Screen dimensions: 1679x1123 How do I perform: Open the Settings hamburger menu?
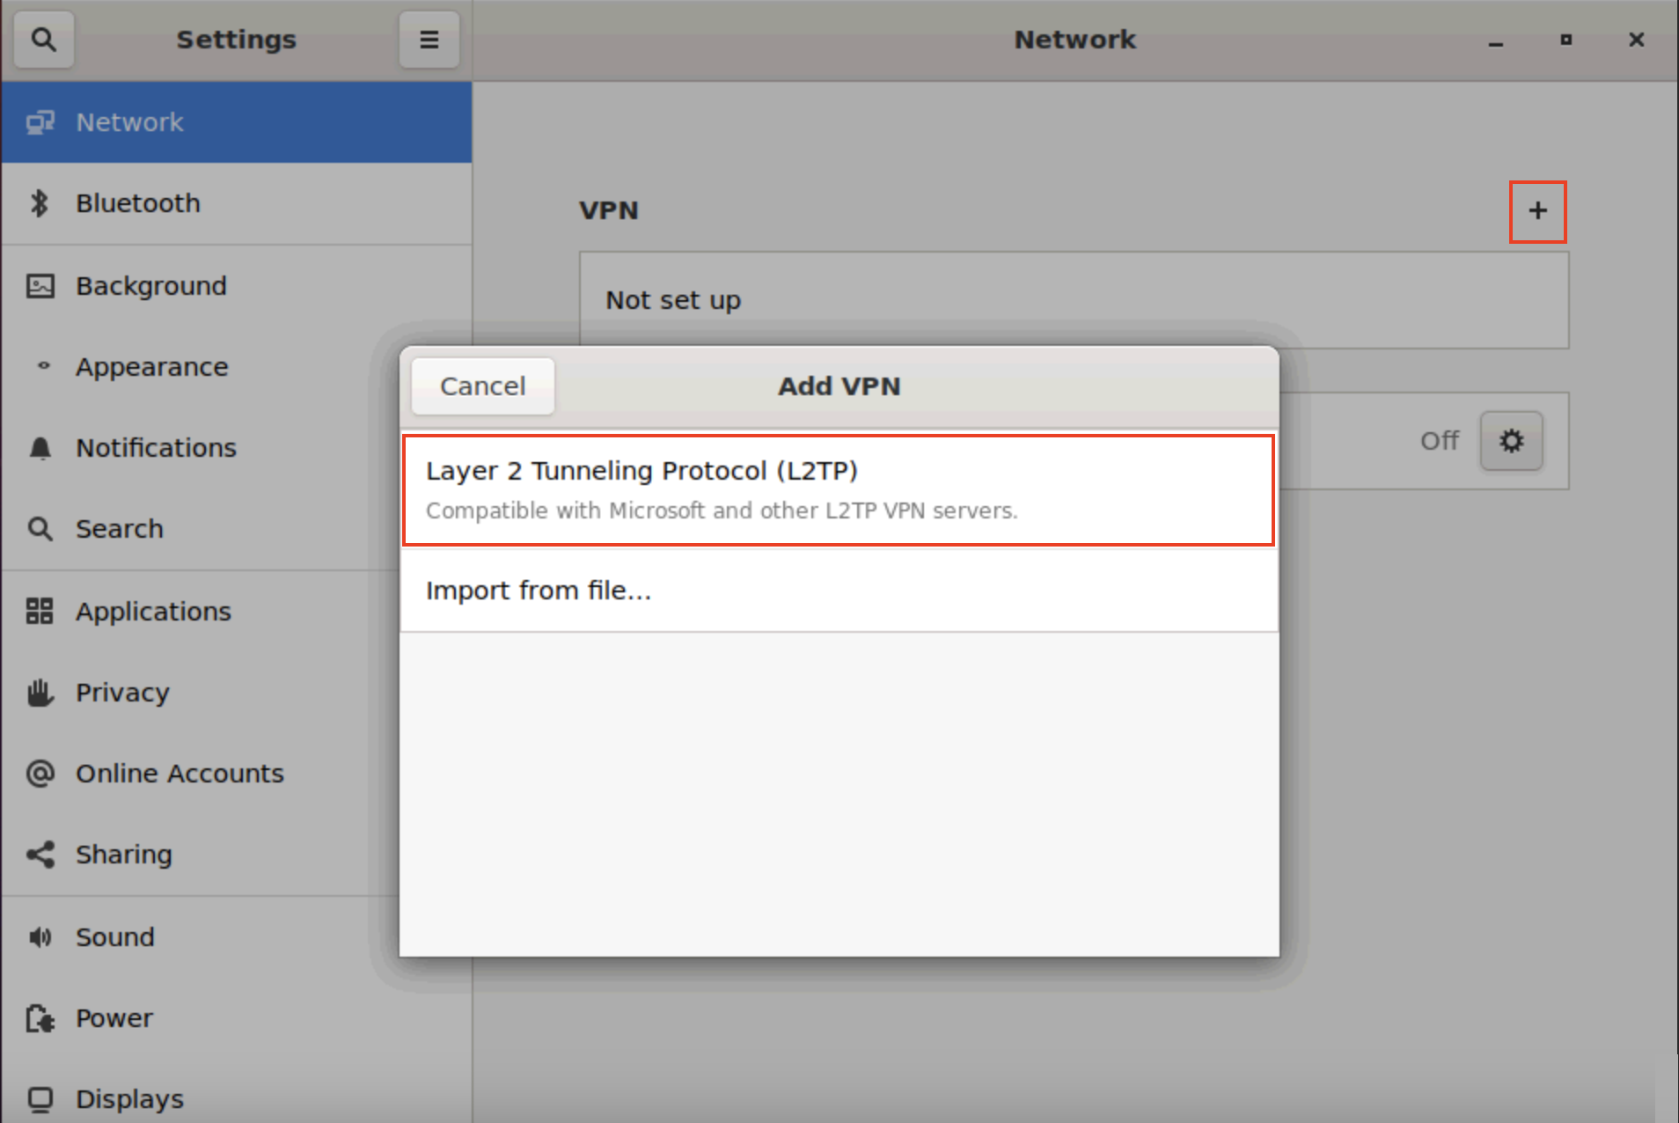click(x=429, y=40)
